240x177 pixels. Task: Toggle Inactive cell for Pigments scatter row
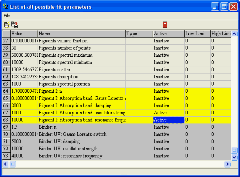pyautogui.click(x=168, y=70)
